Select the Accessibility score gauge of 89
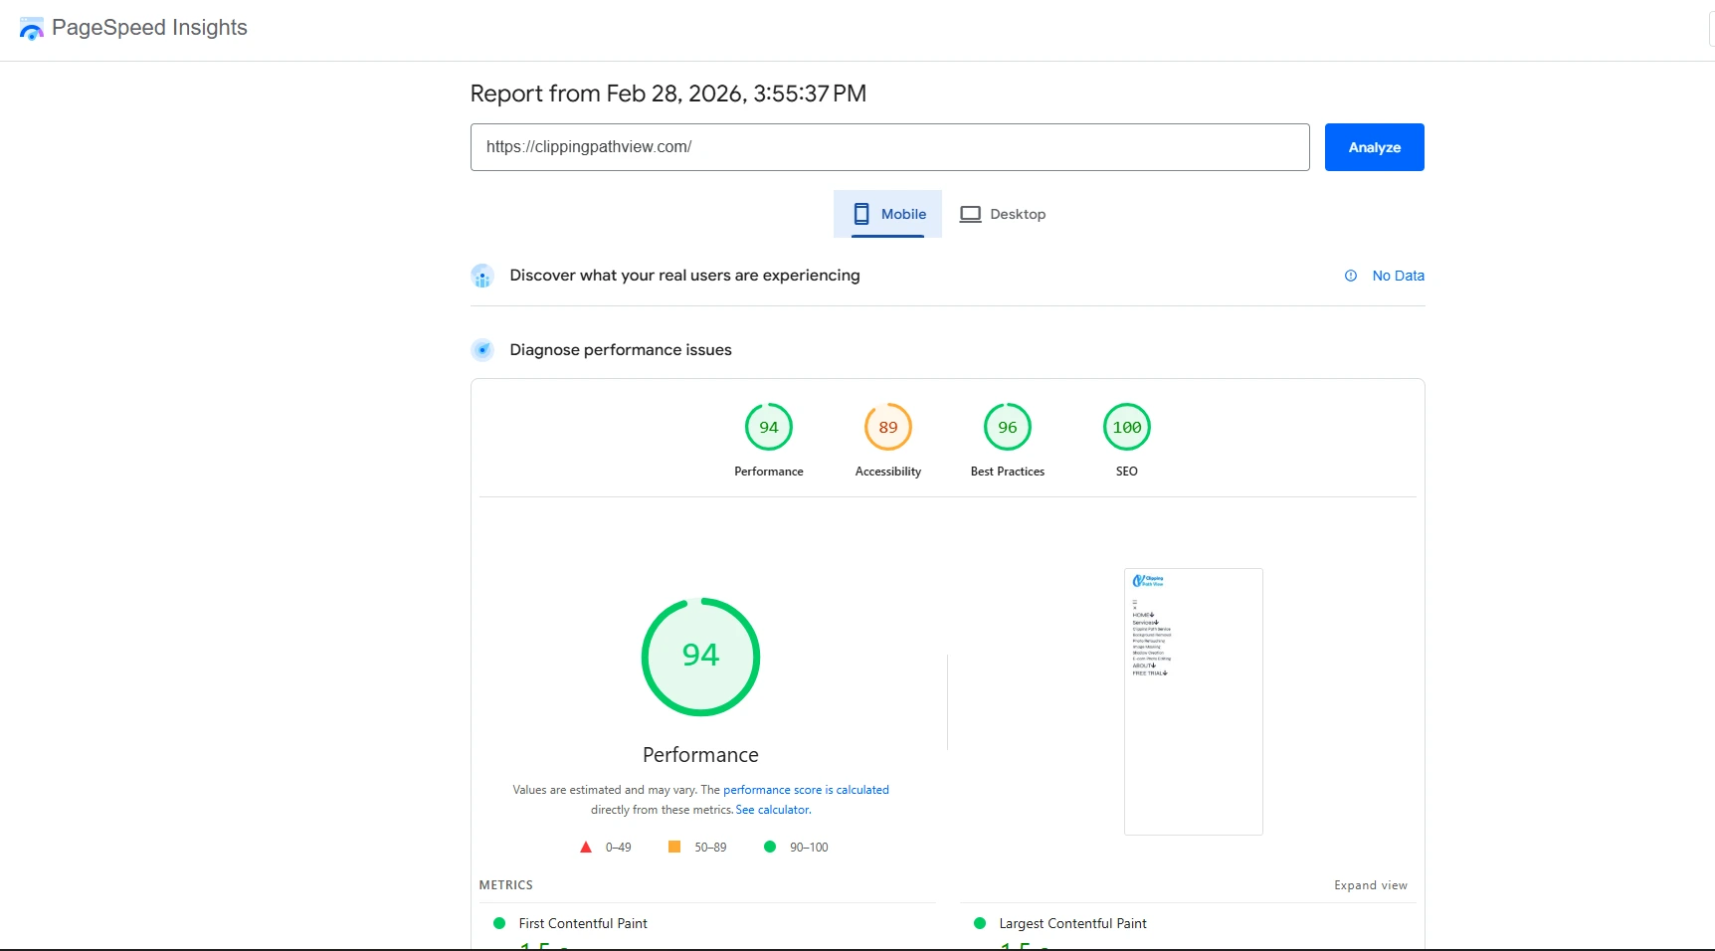Viewport: 1715px width, 951px height. point(887,428)
